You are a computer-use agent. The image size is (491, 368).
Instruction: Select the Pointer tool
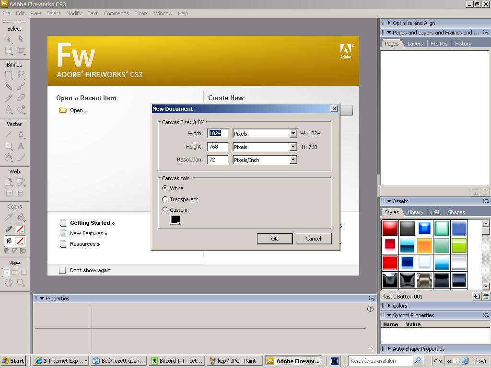pyautogui.click(x=9, y=39)
